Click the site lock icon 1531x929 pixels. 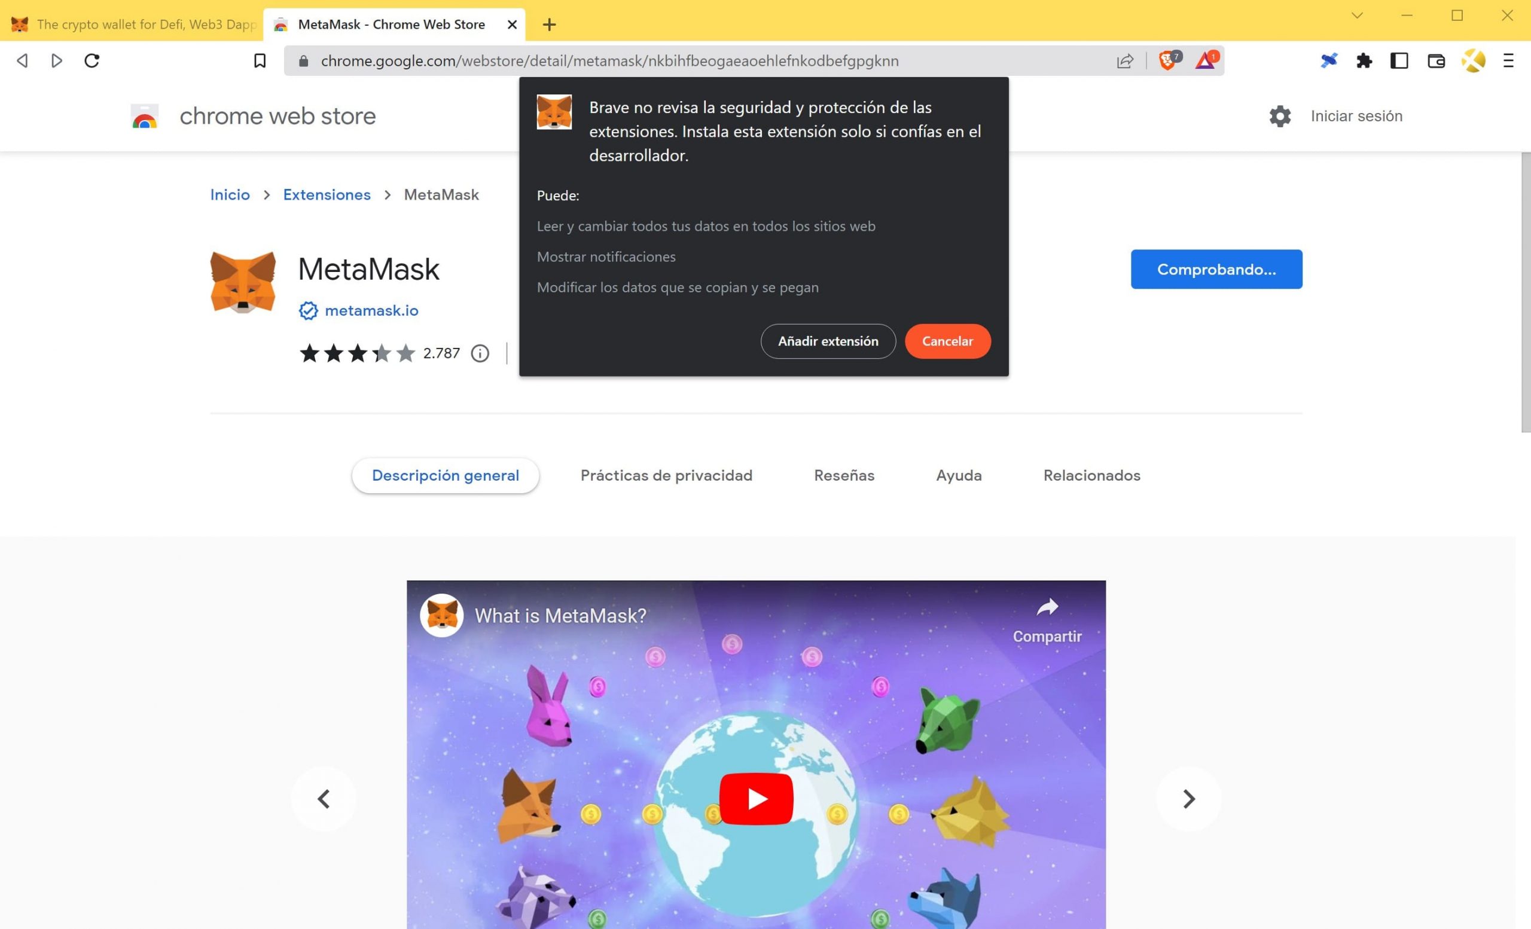point(303,60)
